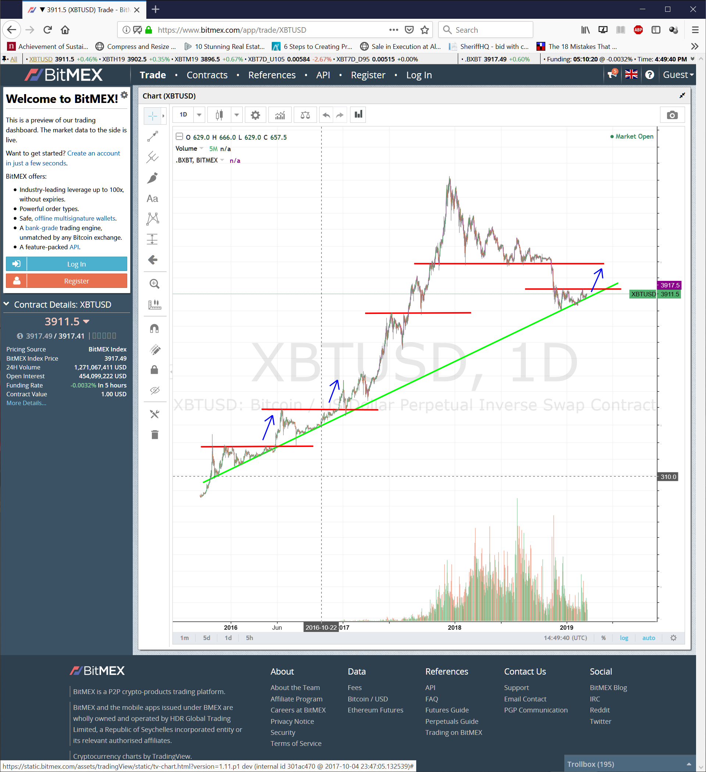Collapse Contract Details XBTUSD section
This screenshot has height=772, width=706.
7,304
